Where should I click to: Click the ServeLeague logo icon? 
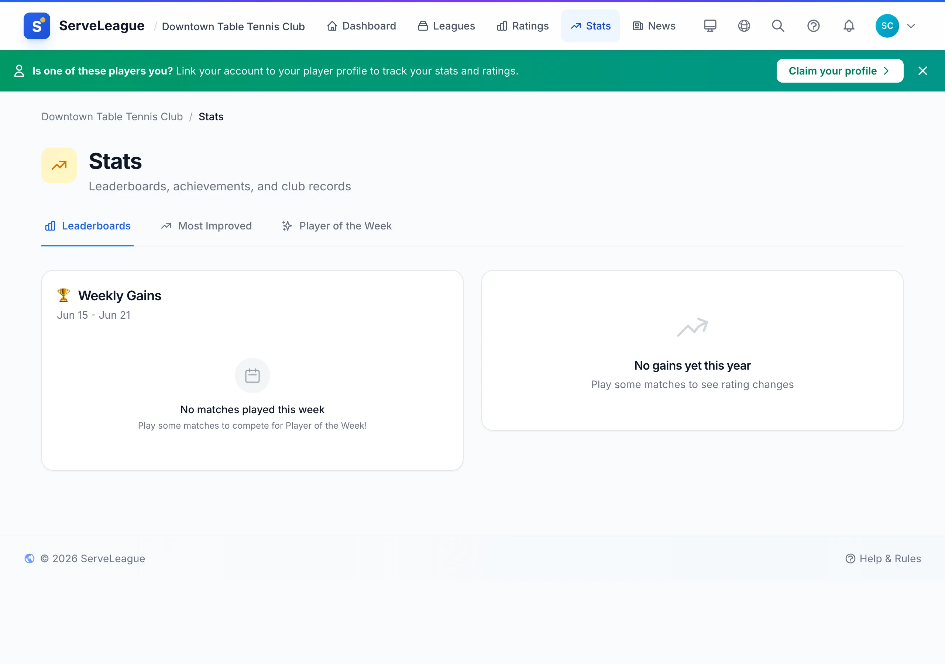(x=37, y=26)
